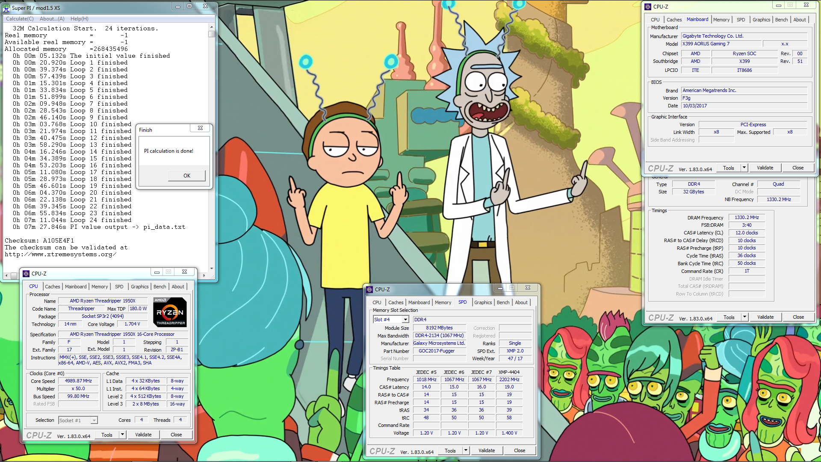Switch to Memory tab in the CPU-tab CPU-Z window
Screen dimensions: 821x462
[100, 287]
